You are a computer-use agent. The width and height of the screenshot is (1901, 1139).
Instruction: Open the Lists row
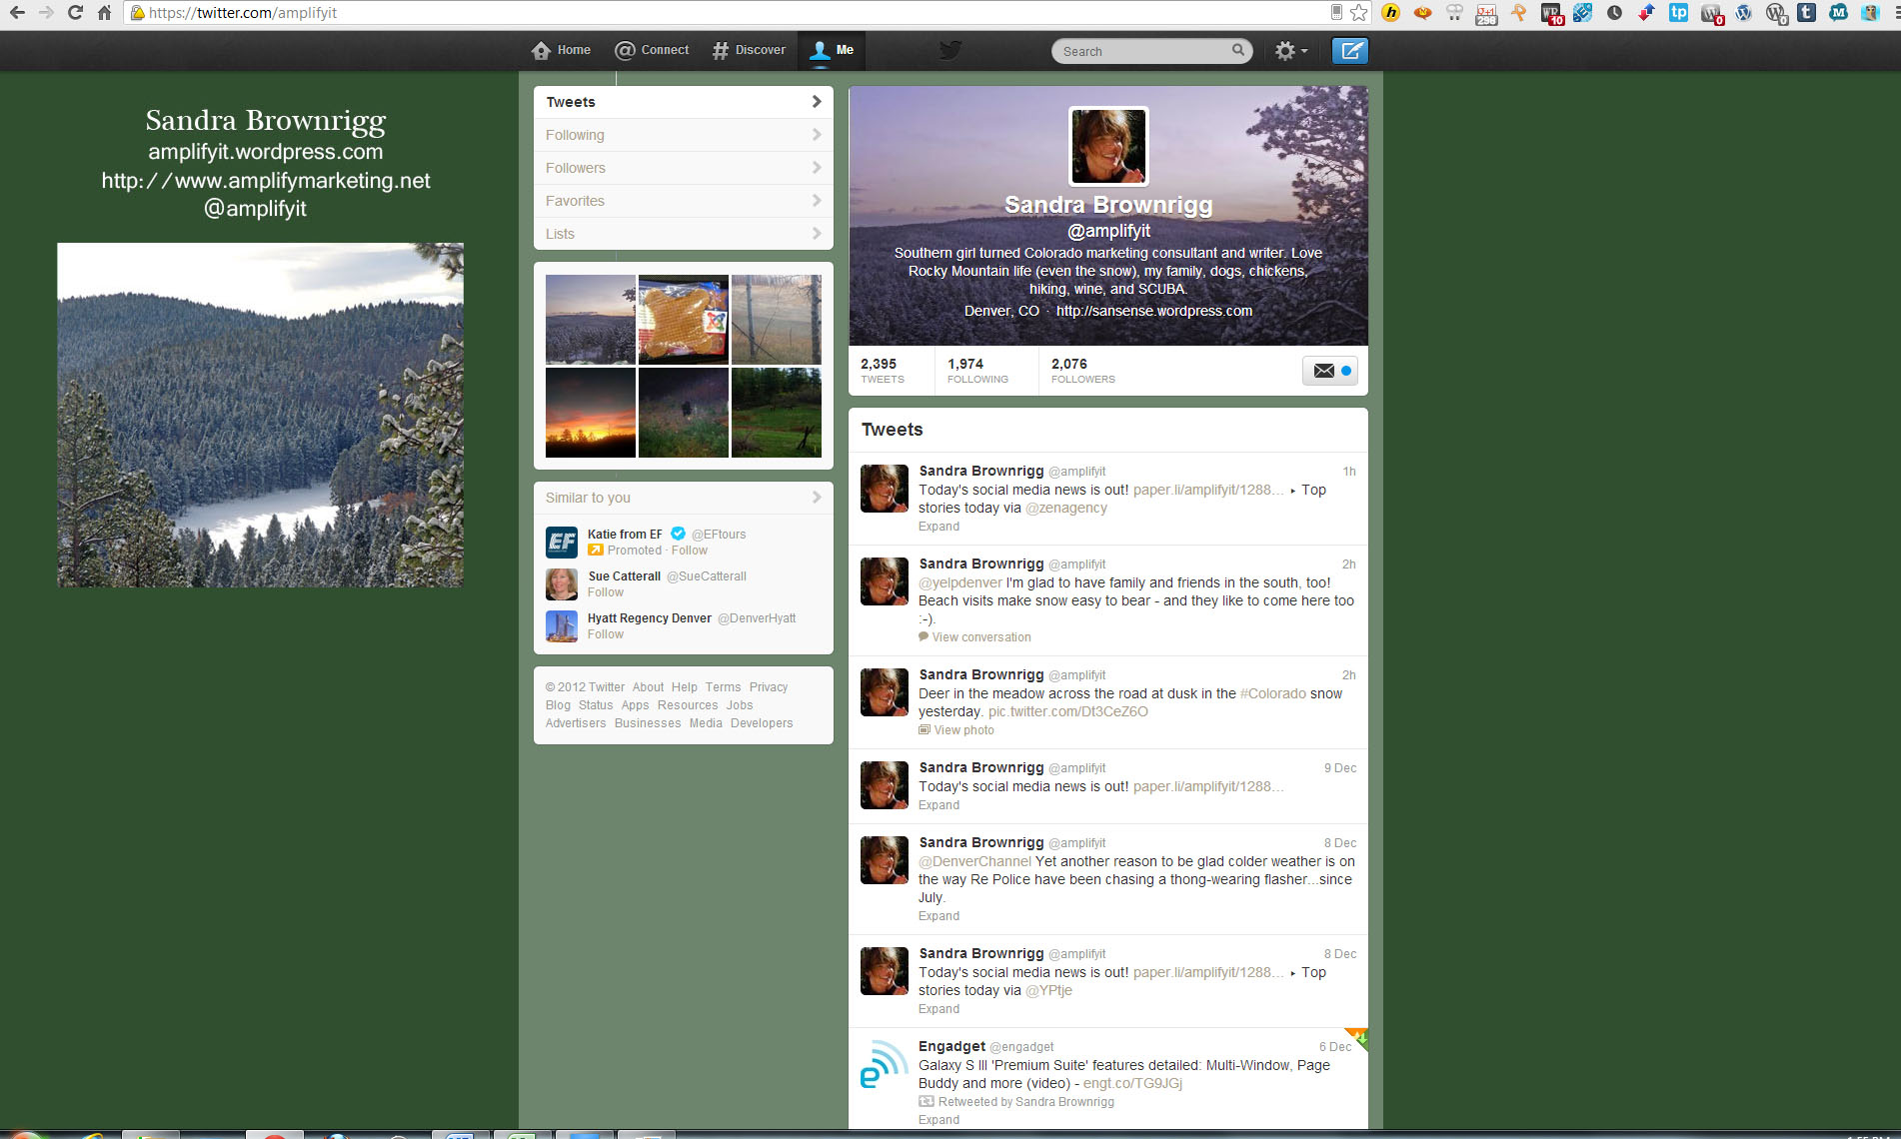pos(684,234)
